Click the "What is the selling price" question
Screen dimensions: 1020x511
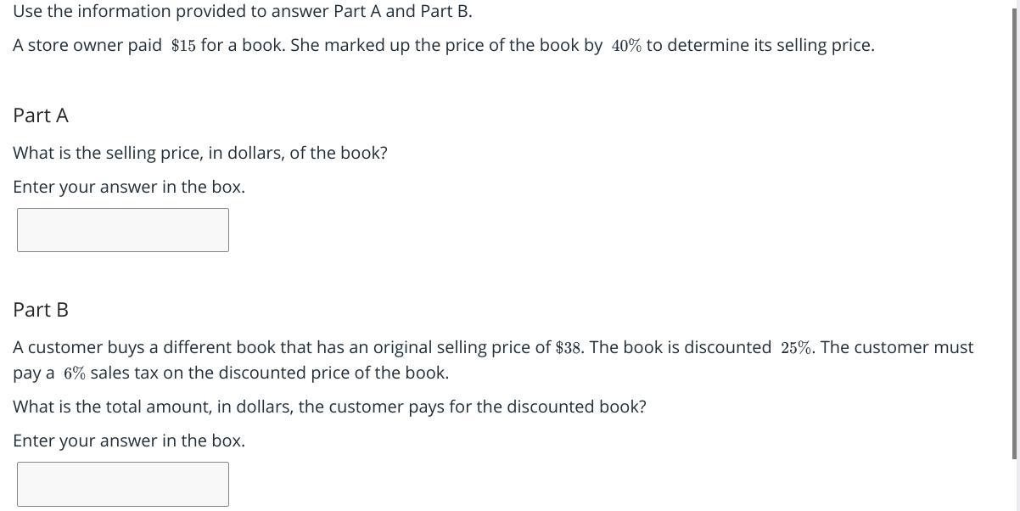[x=200, y=154]
